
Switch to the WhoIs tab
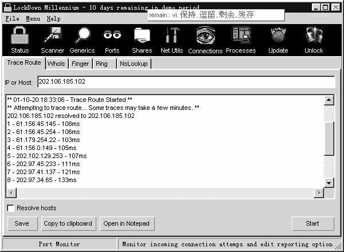[56, 64]
